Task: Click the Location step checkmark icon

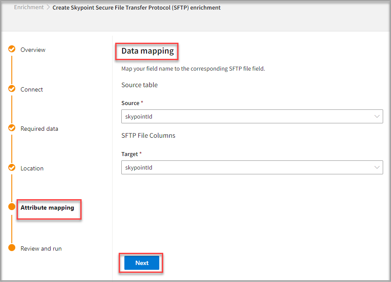Action: (x=12, y=168)
